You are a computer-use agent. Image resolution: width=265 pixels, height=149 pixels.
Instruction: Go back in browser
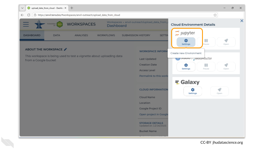[x=22, y=15]
